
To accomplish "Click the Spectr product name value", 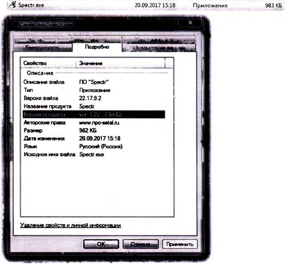I will coord(87,106).
